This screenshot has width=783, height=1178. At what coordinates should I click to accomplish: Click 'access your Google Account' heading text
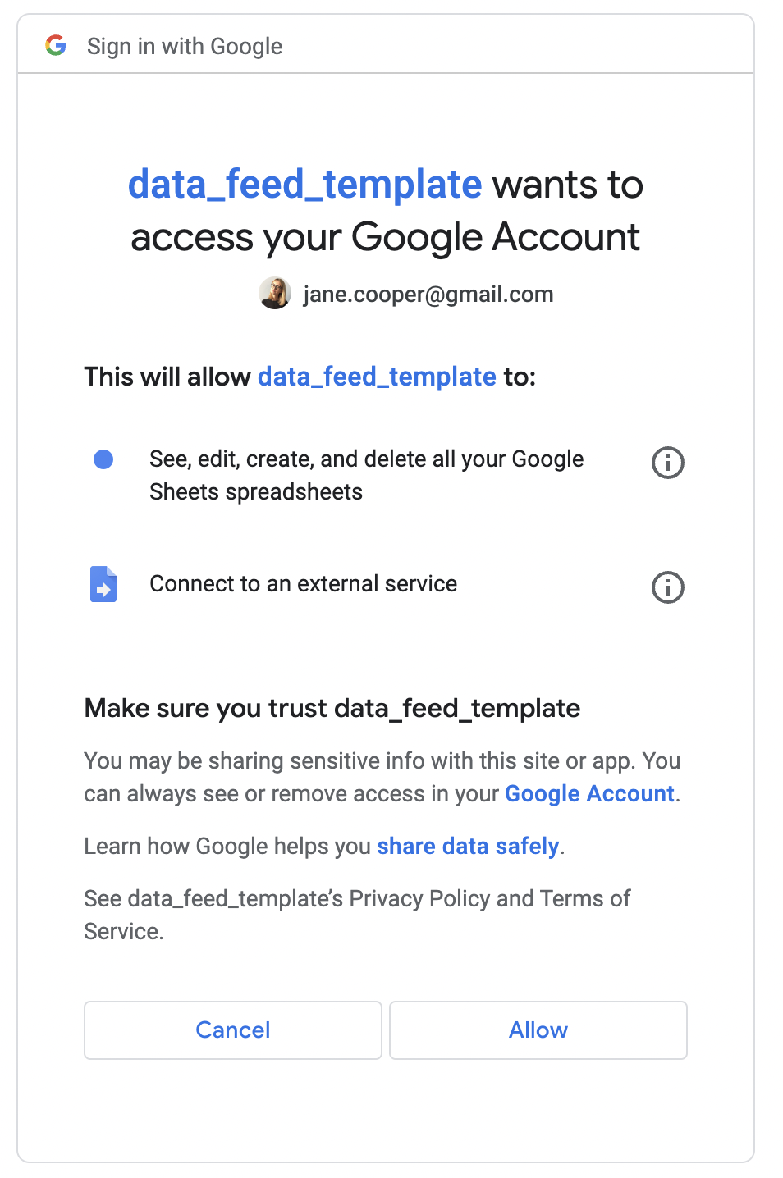pyautogui.click(x=385, y=238)
